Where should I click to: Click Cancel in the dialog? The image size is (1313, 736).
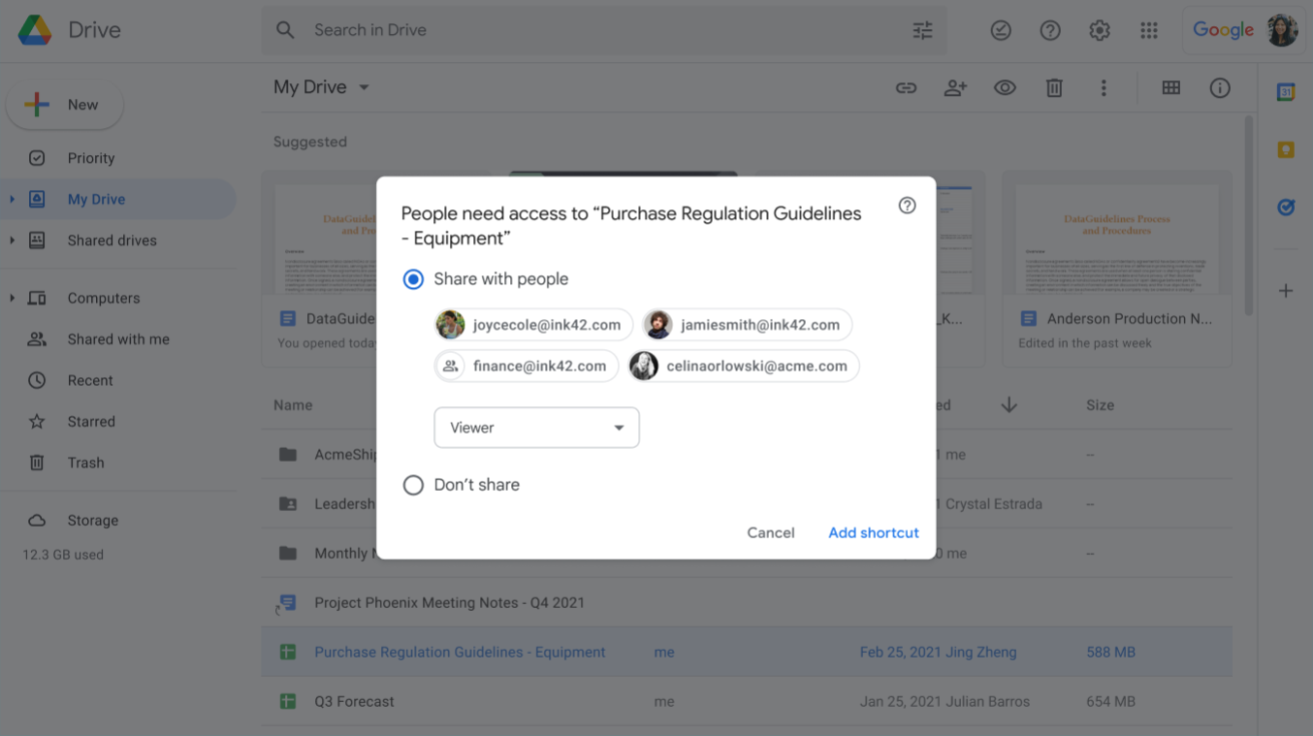[771, 532]
